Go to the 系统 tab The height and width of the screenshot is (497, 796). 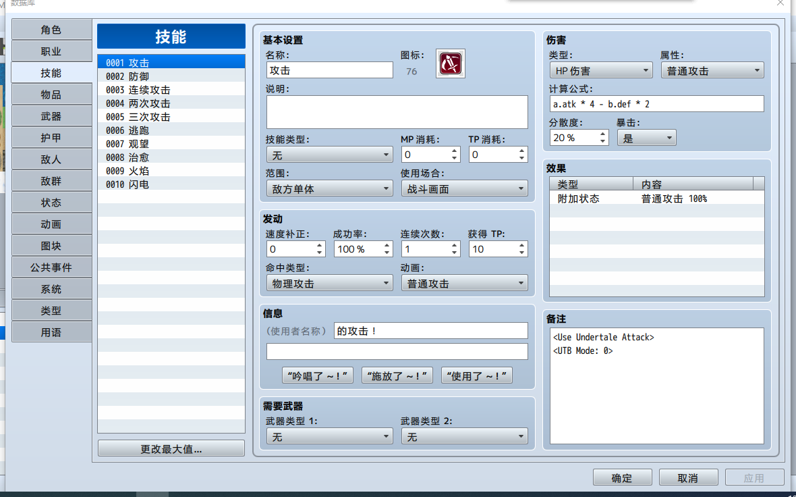51,289
